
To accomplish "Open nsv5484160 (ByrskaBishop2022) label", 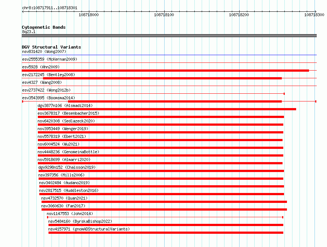I will pyautogui.click(x=80, y=221).
